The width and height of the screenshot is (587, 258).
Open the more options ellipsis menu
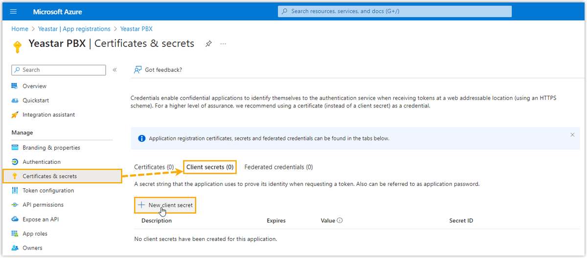(x=223, y=44)
